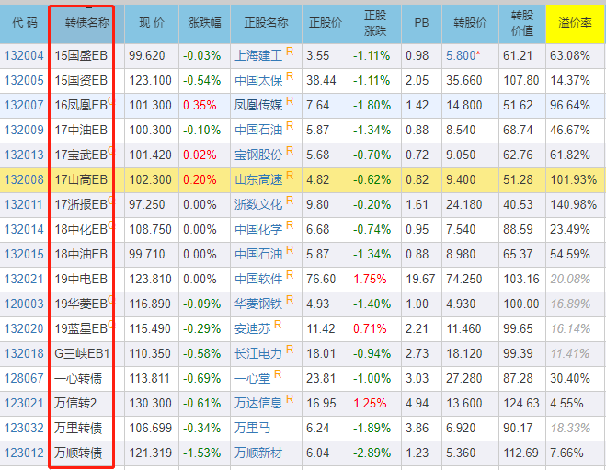Viewport: 606px width, 470px height.
Task: Open bond code link 128067
Action: pos(24,378)
